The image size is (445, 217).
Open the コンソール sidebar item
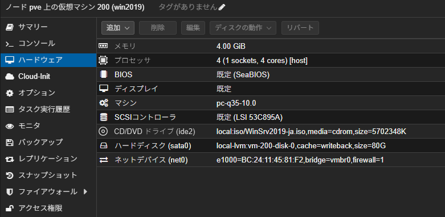pyautogui.click(x=48, y=44)
